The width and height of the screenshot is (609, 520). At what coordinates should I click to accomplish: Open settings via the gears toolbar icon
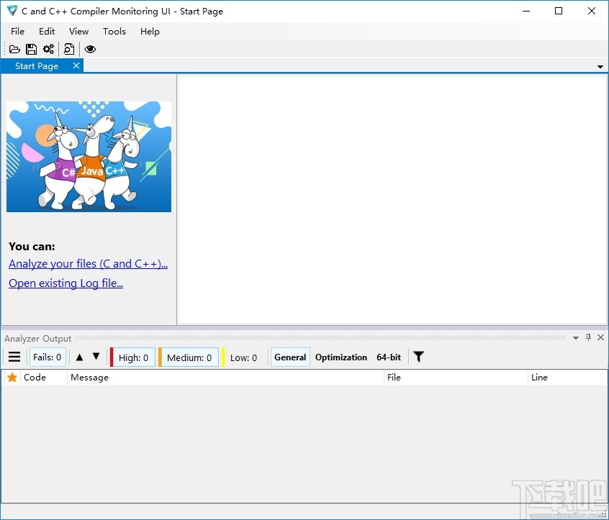pyautogui.click(x=48, y=50)
